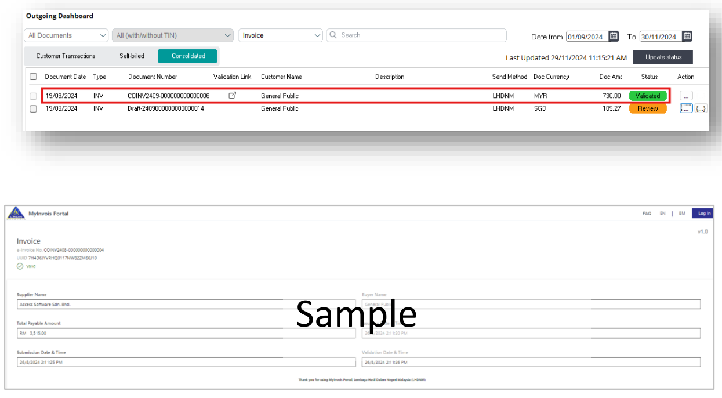
Task: Tick checkbox for the COINV2409 invoice row
Action: [33, 96]
